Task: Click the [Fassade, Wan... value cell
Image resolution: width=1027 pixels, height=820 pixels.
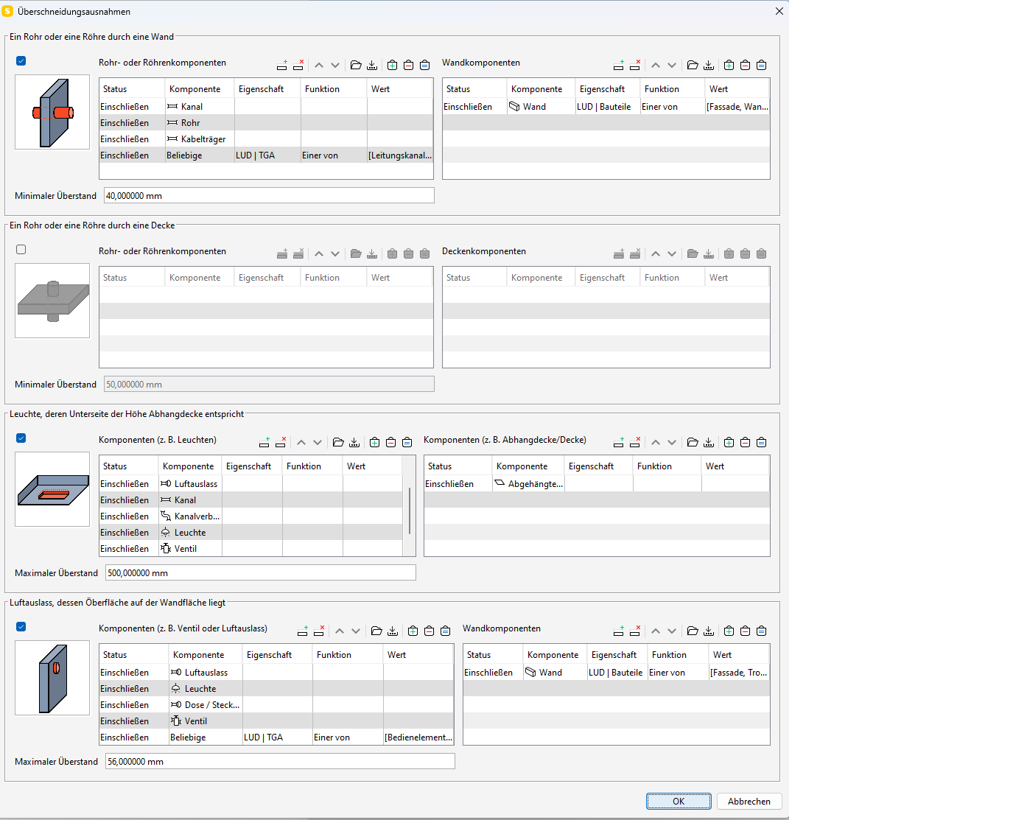Action: [737, 106]
